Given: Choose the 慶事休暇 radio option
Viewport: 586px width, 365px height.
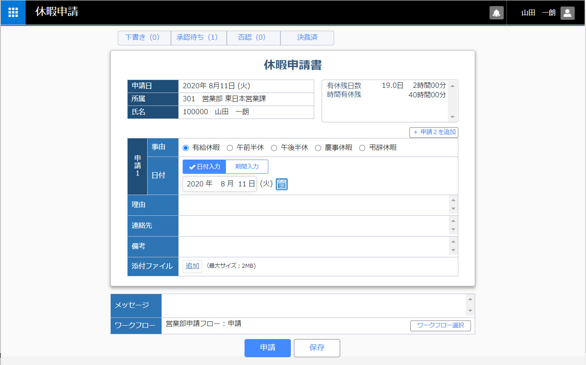Looking at the screenshot, I should [318, 148].
